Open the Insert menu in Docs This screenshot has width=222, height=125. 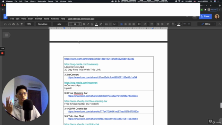pos(31,19)
